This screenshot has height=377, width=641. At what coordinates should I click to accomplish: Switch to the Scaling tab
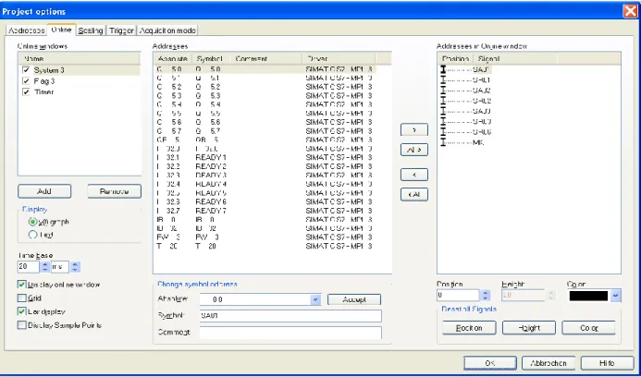tap(91, 30)
